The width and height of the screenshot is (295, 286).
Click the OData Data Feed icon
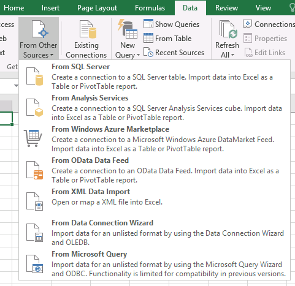tap(34, 170)
